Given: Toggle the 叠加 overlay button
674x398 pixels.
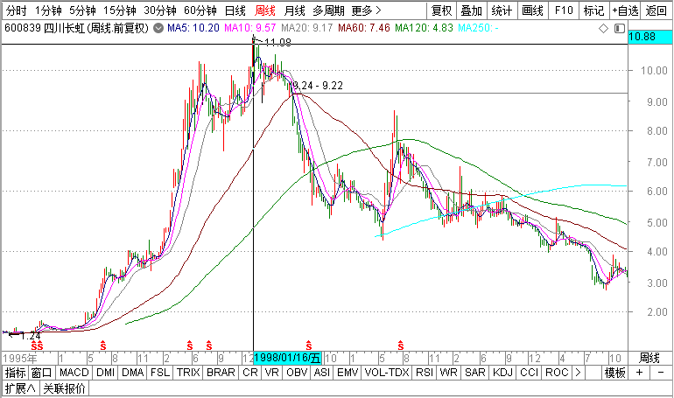Looking at the screenshot, I should pos(471,10).
